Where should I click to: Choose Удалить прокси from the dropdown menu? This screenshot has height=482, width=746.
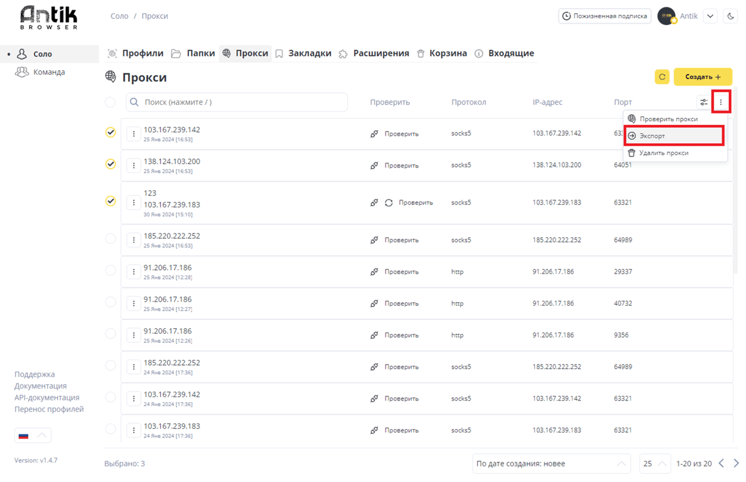click(675, 153)
